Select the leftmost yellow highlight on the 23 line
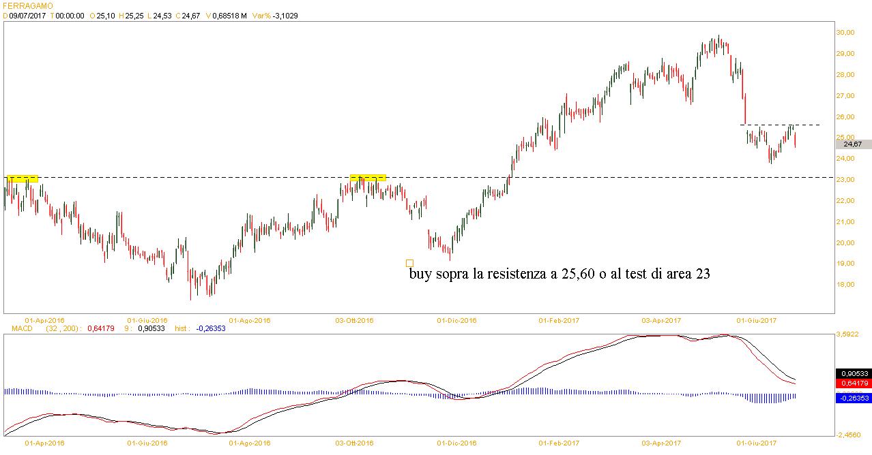 tap(23, 178)
